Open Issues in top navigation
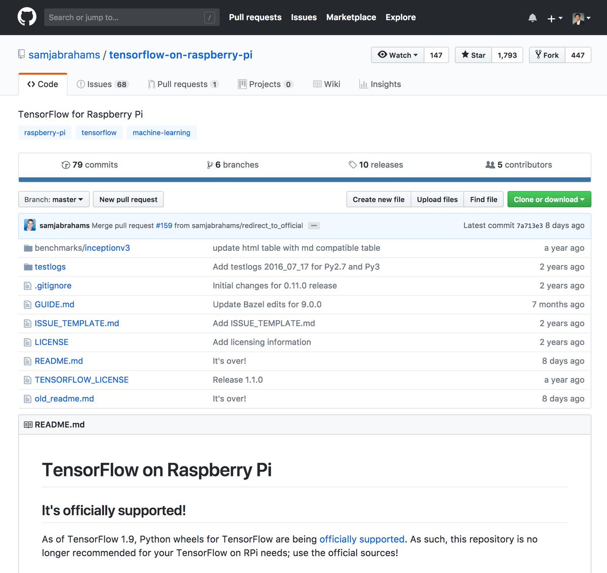This screenshot has width=607, height=573. (x=303, y=17)
